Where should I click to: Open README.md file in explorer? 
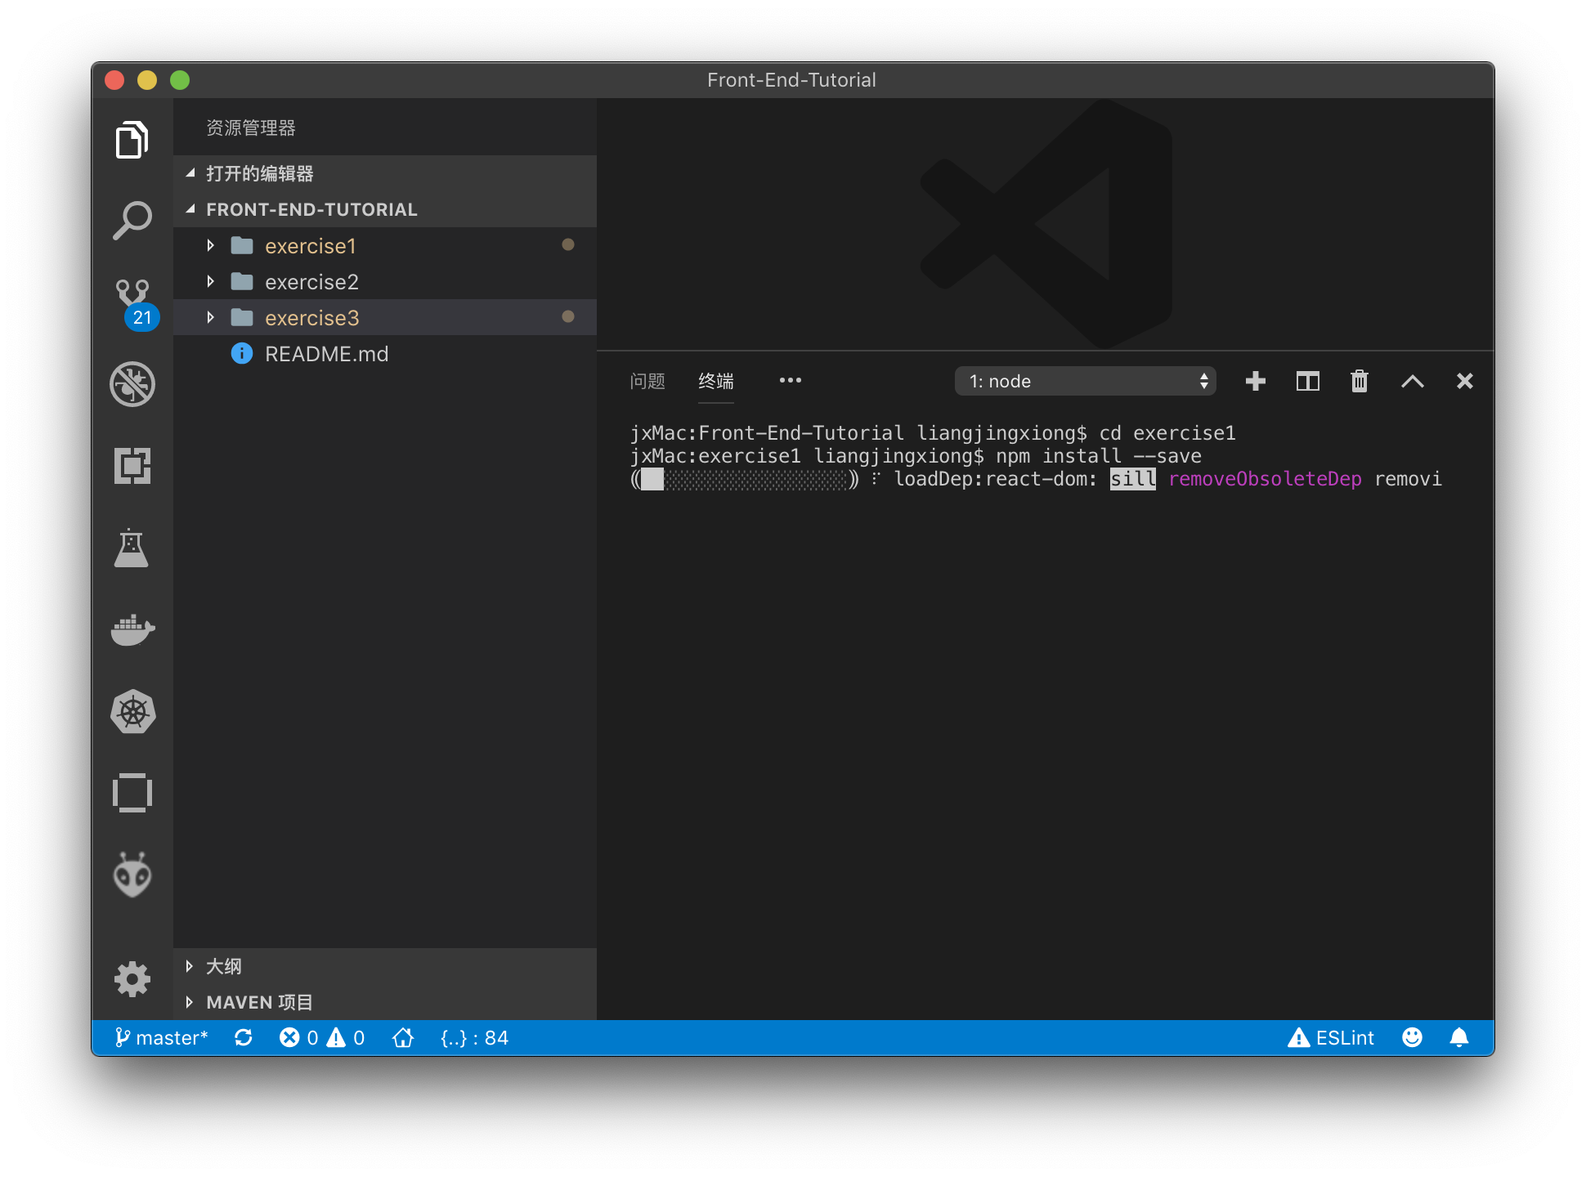coord(326,354)
